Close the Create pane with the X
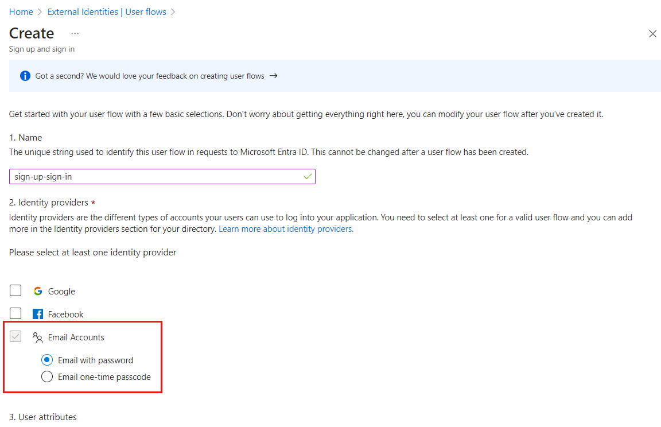Image resolution: width=661 pixels, height=427 pixels. (x=652, y=33)
